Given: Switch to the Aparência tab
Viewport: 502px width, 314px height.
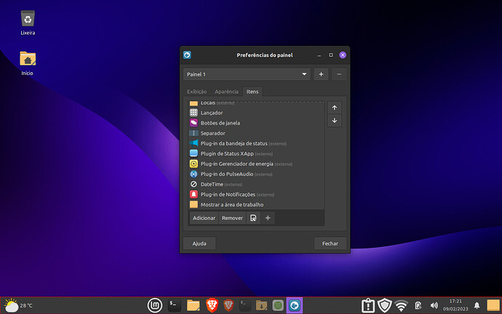Looking at the screenshot, I should (x=226, y=92).
